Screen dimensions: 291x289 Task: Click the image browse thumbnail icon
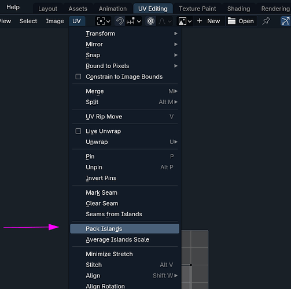click(182, 21)
